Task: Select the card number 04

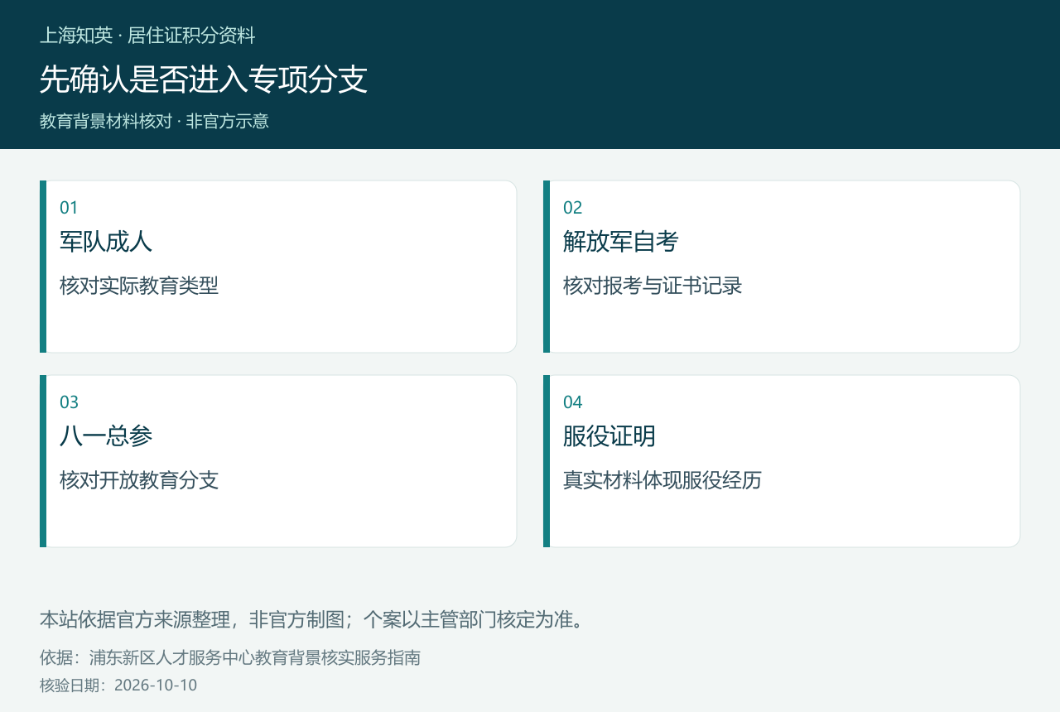Action: [573, 402]
